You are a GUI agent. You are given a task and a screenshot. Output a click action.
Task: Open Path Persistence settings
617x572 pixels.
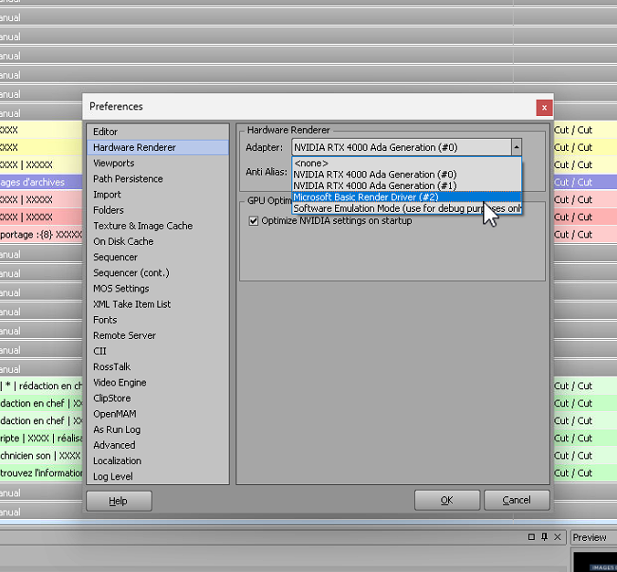coord(158,179)
